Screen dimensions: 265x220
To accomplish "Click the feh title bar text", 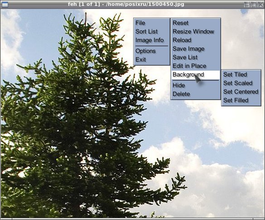I will click(x=126, y=4).
